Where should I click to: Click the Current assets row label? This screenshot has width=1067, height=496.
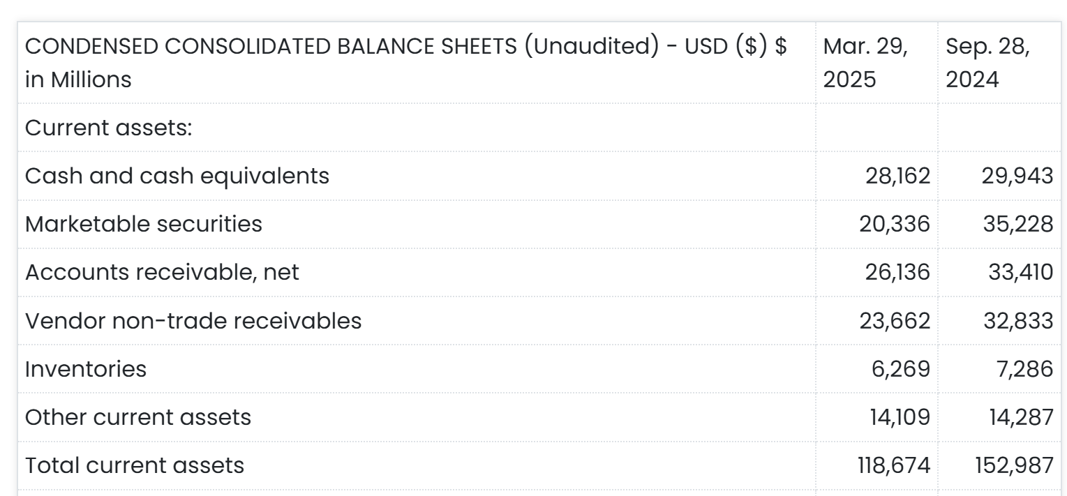pyautogui.click(x=108, y=128)
